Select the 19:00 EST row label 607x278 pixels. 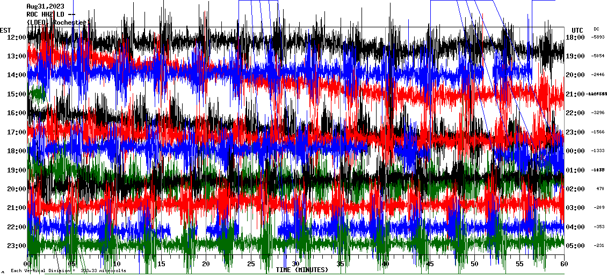[16, 170]
